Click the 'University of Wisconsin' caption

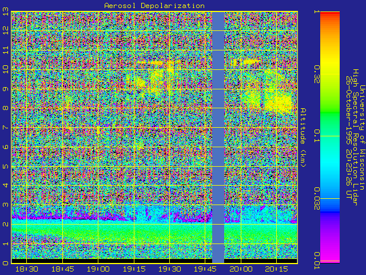[362, 137]
